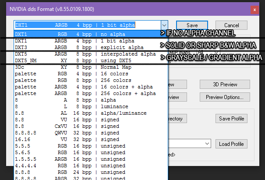
Task: Select DXT1 RGB no alpha format
Action: tap(91, 34)
